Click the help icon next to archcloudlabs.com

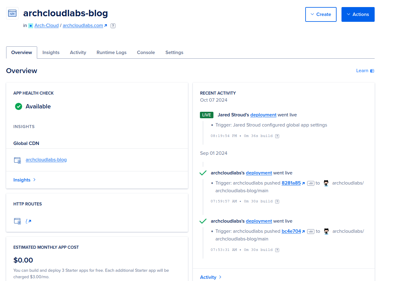coord(113,26)
